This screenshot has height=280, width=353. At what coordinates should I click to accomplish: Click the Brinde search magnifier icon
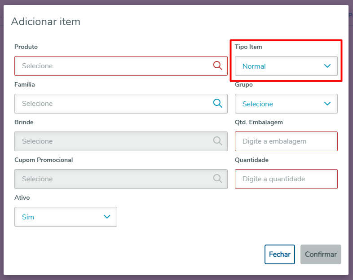218,141
